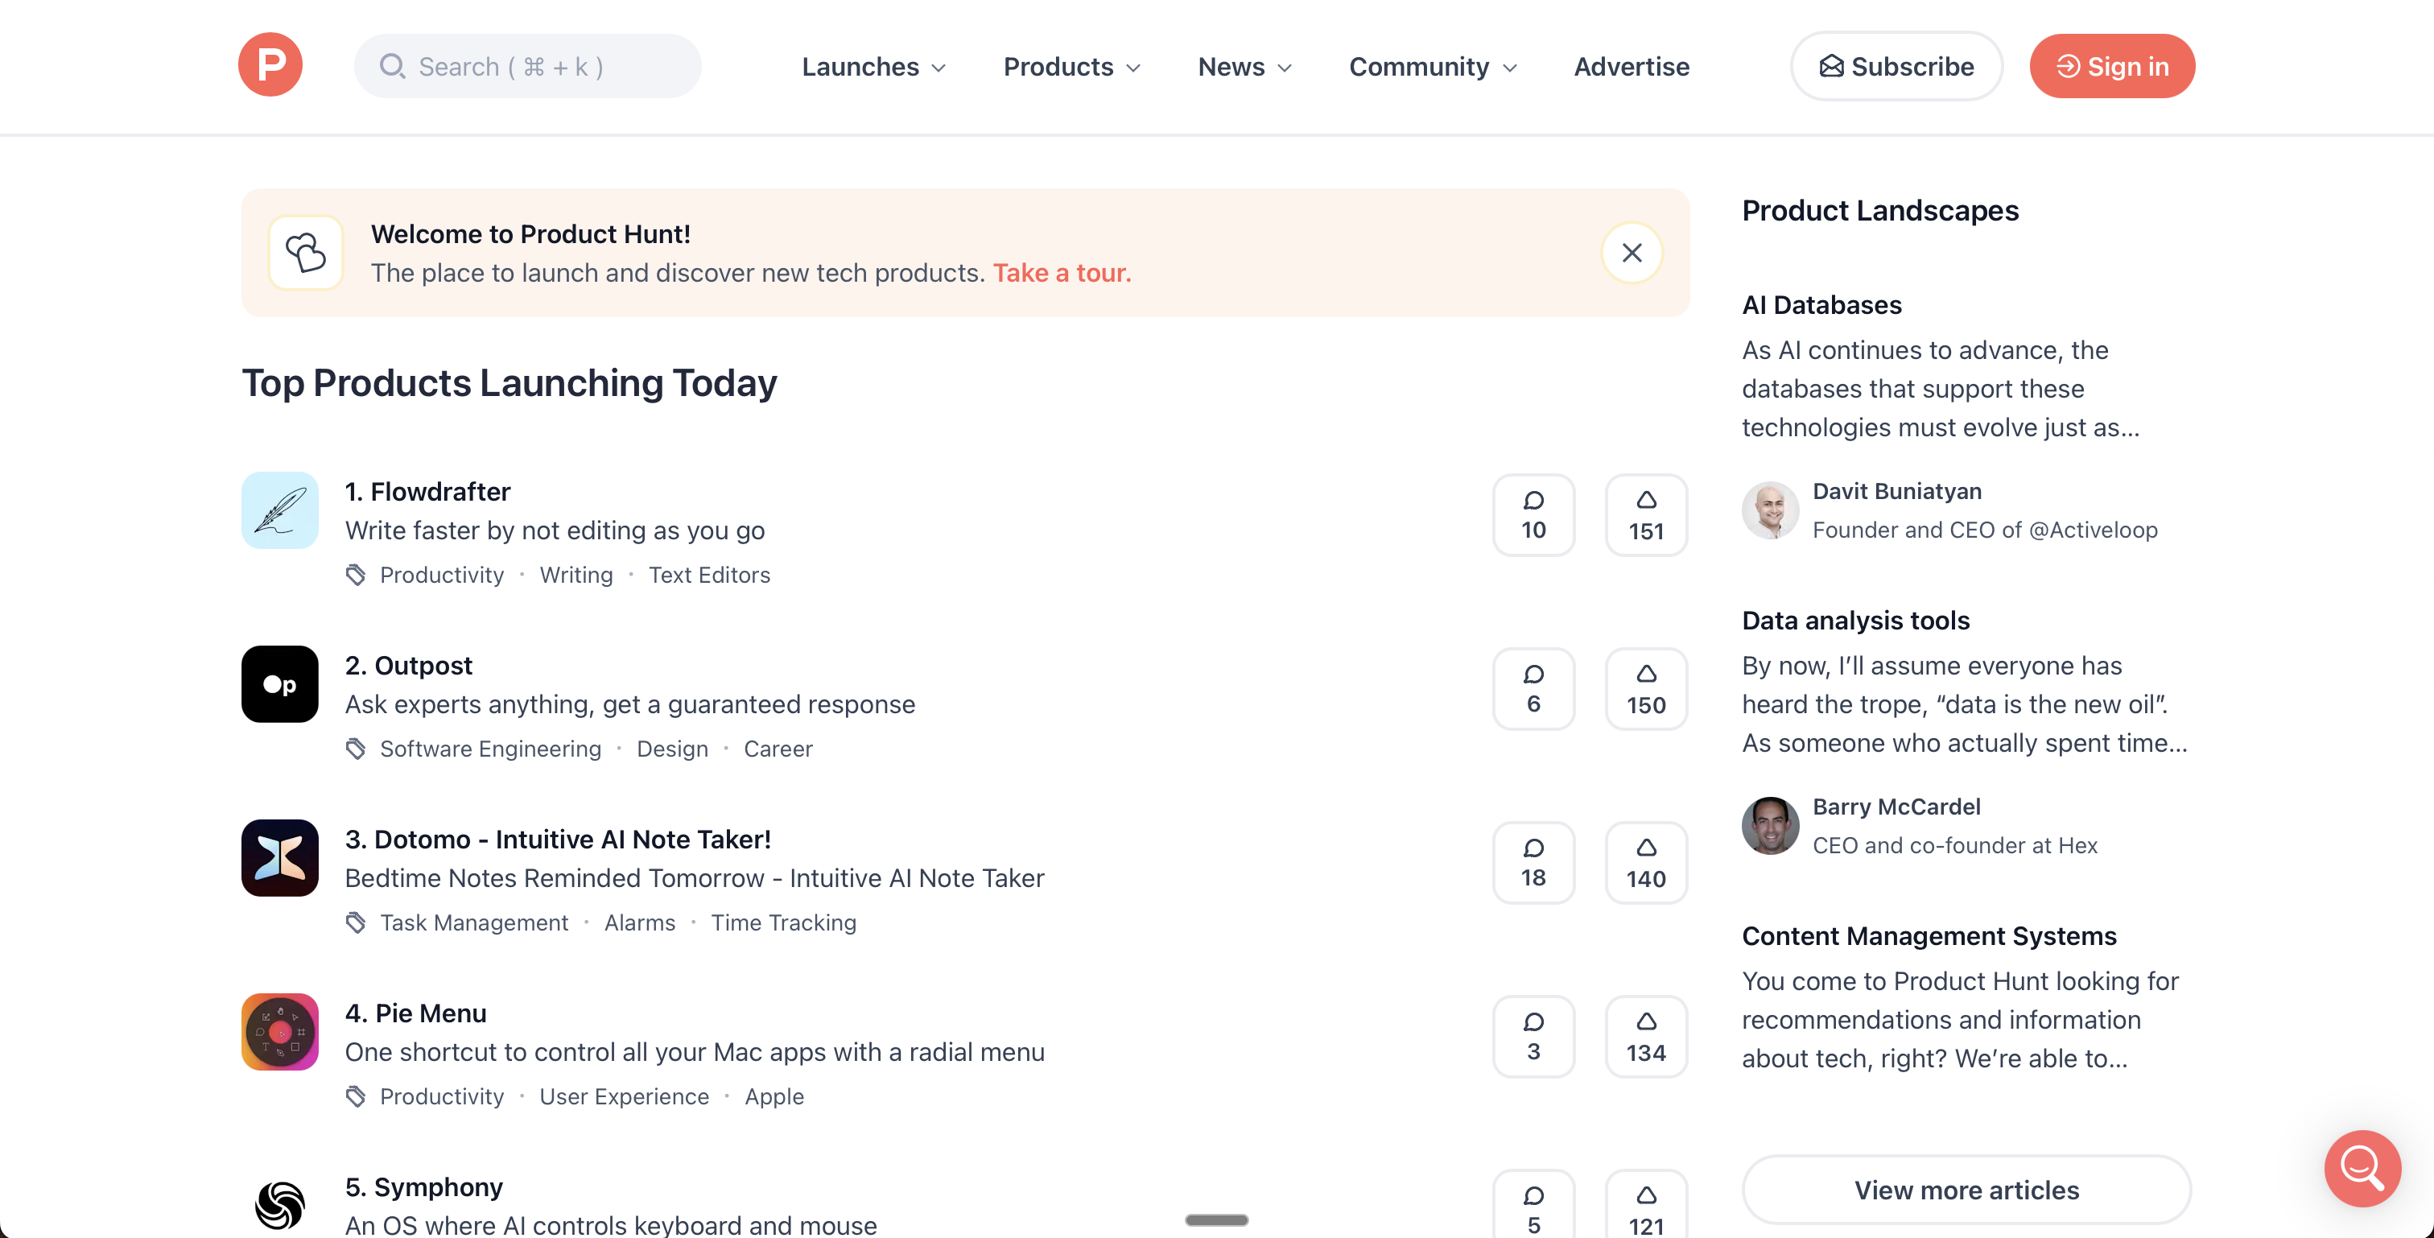
Task: Upvote Flowdrafter with 151 votes
Action: click(1645, 515)
